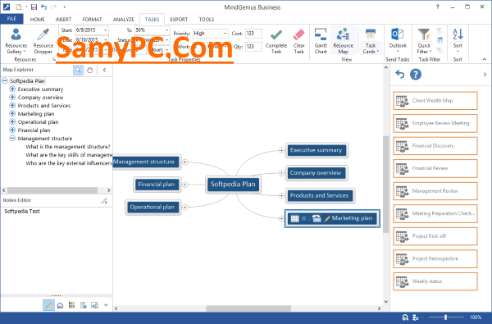Click the Cost input field

click(253, 34)
